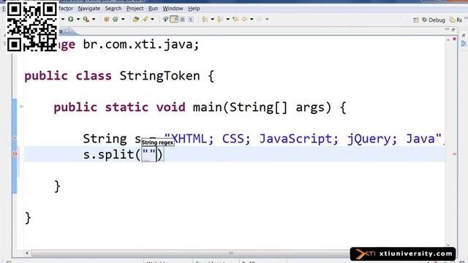The height and width of the screenshot is (263, 468).
Task: Open the Run menu
Action: (x=153, y=8)
